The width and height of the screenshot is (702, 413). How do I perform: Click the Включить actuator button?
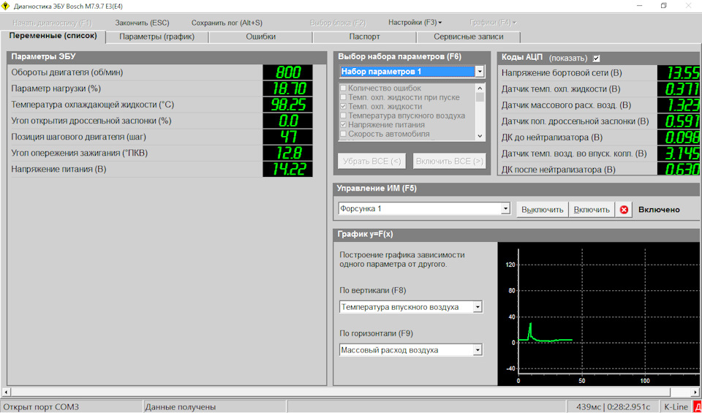[x=592, y=209]
